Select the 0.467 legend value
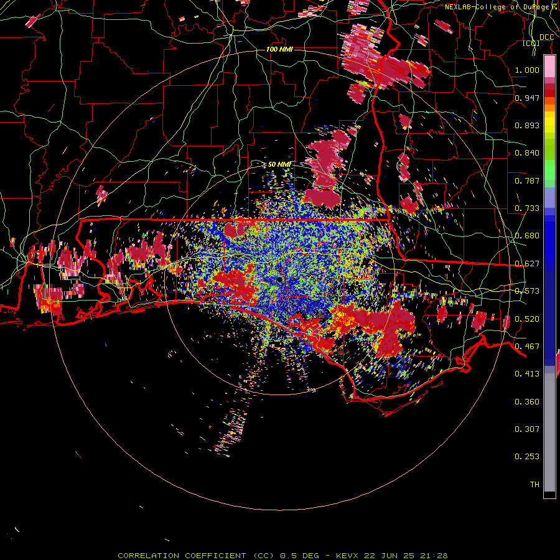Image resolution: width=560 pixels, height=560 pixels. pos(527,347)
